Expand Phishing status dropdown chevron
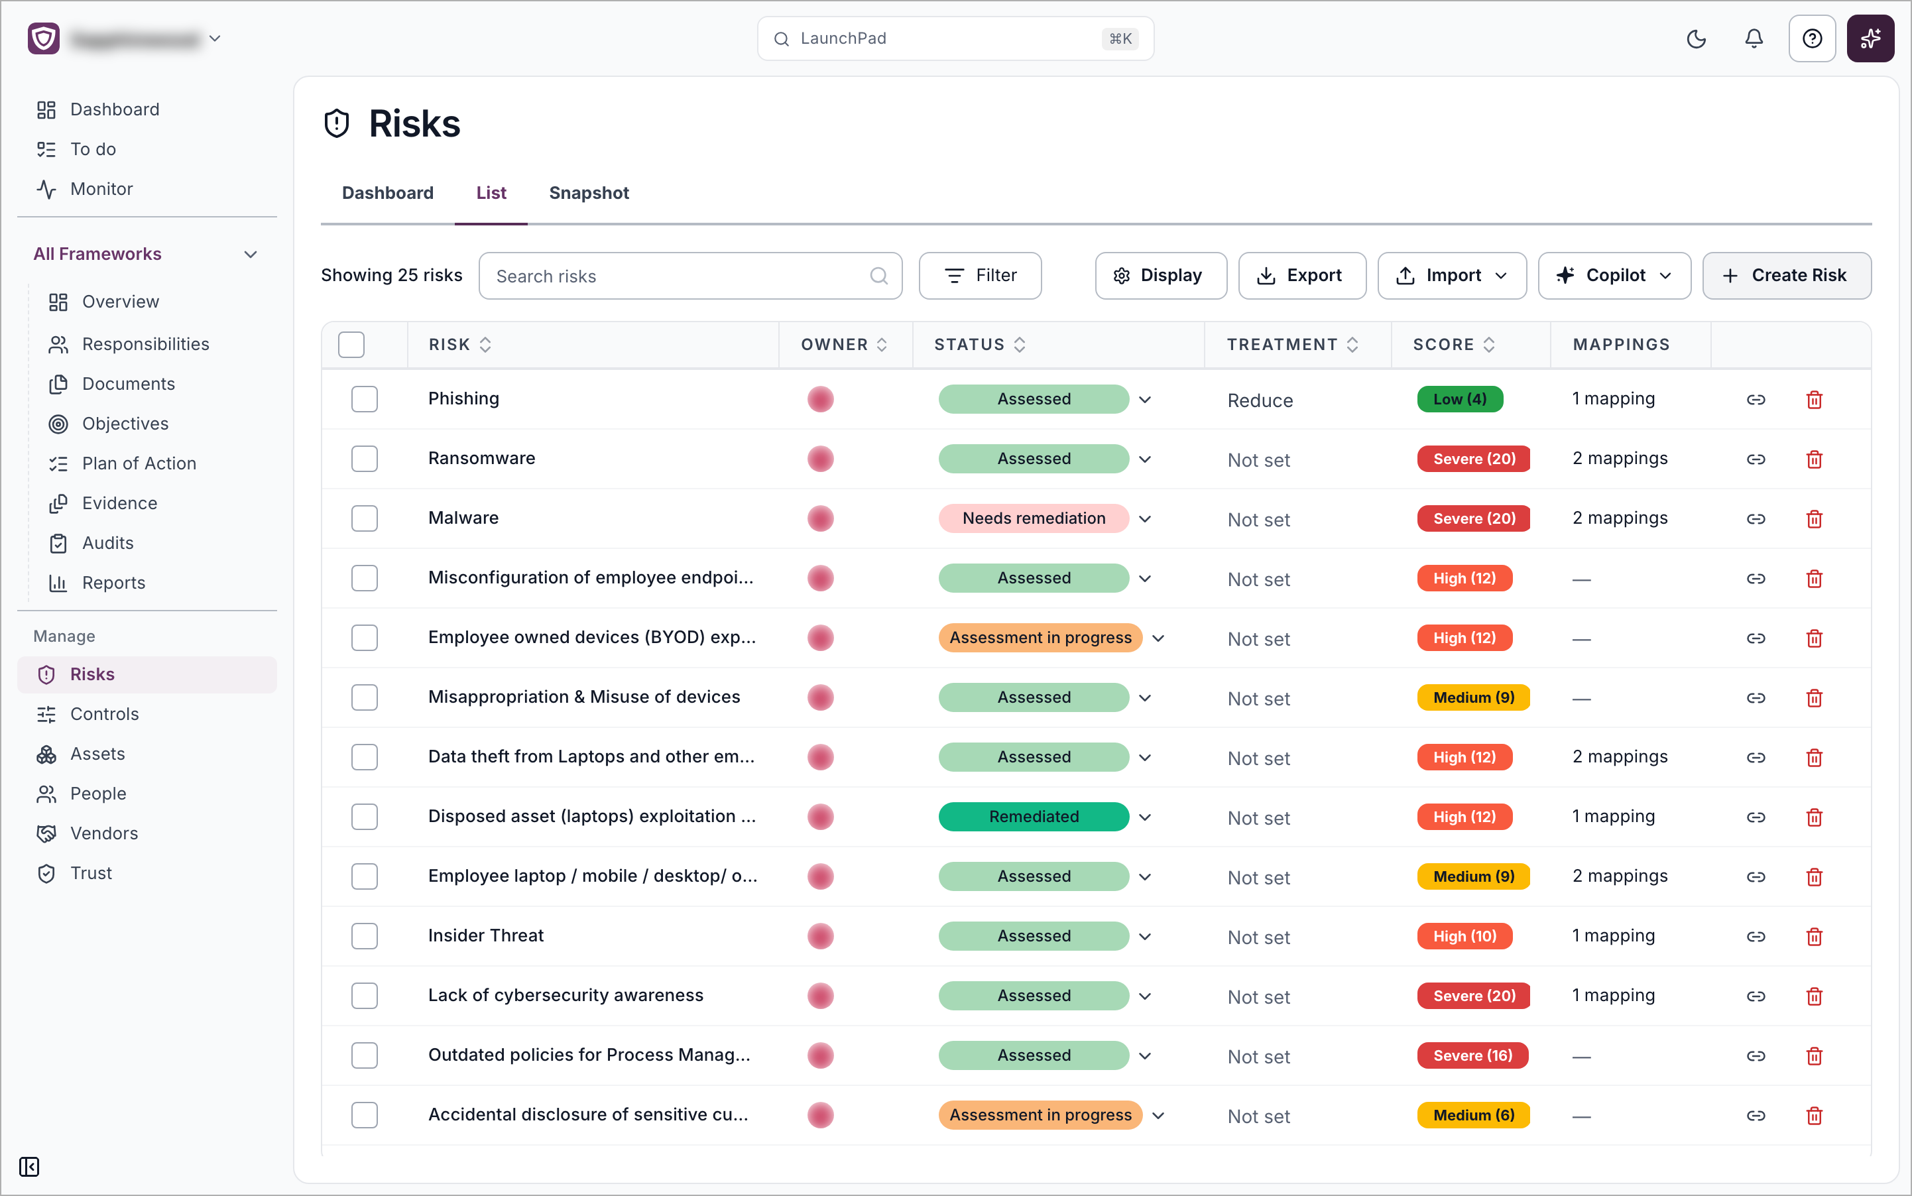 coord(1145,400)
